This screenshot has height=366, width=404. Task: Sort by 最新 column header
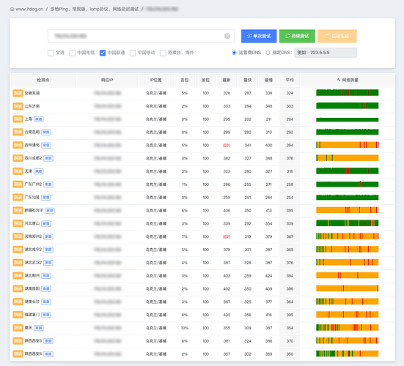[227, 80]
